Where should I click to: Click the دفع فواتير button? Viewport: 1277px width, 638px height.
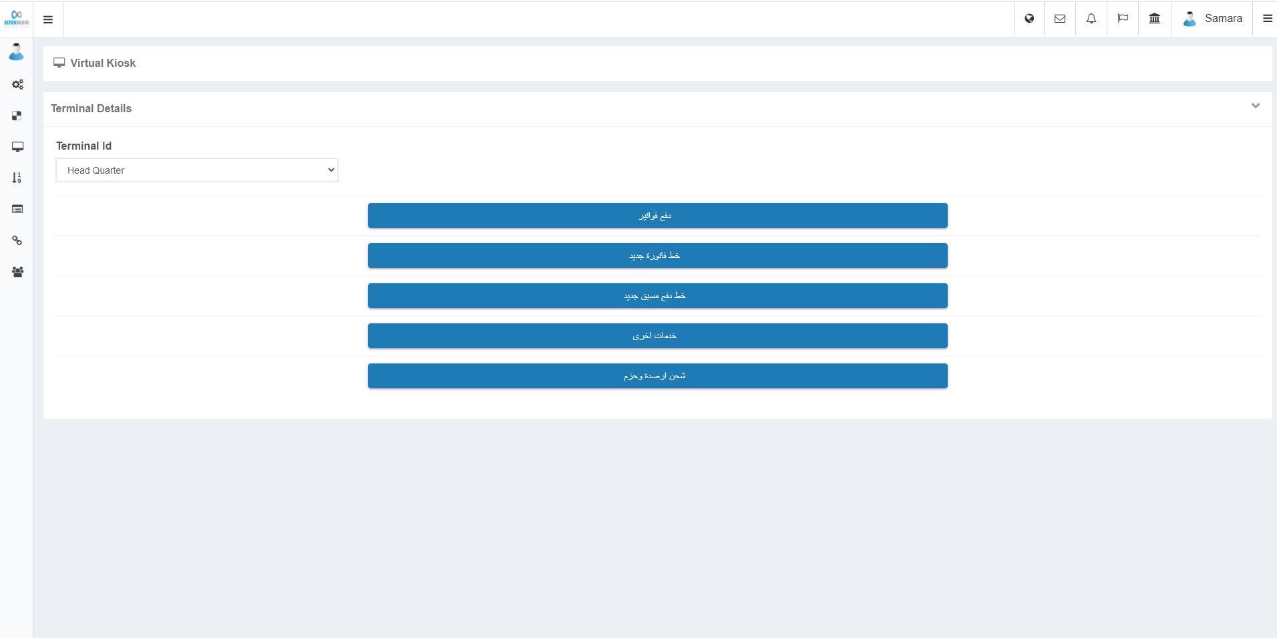(658, 216)
